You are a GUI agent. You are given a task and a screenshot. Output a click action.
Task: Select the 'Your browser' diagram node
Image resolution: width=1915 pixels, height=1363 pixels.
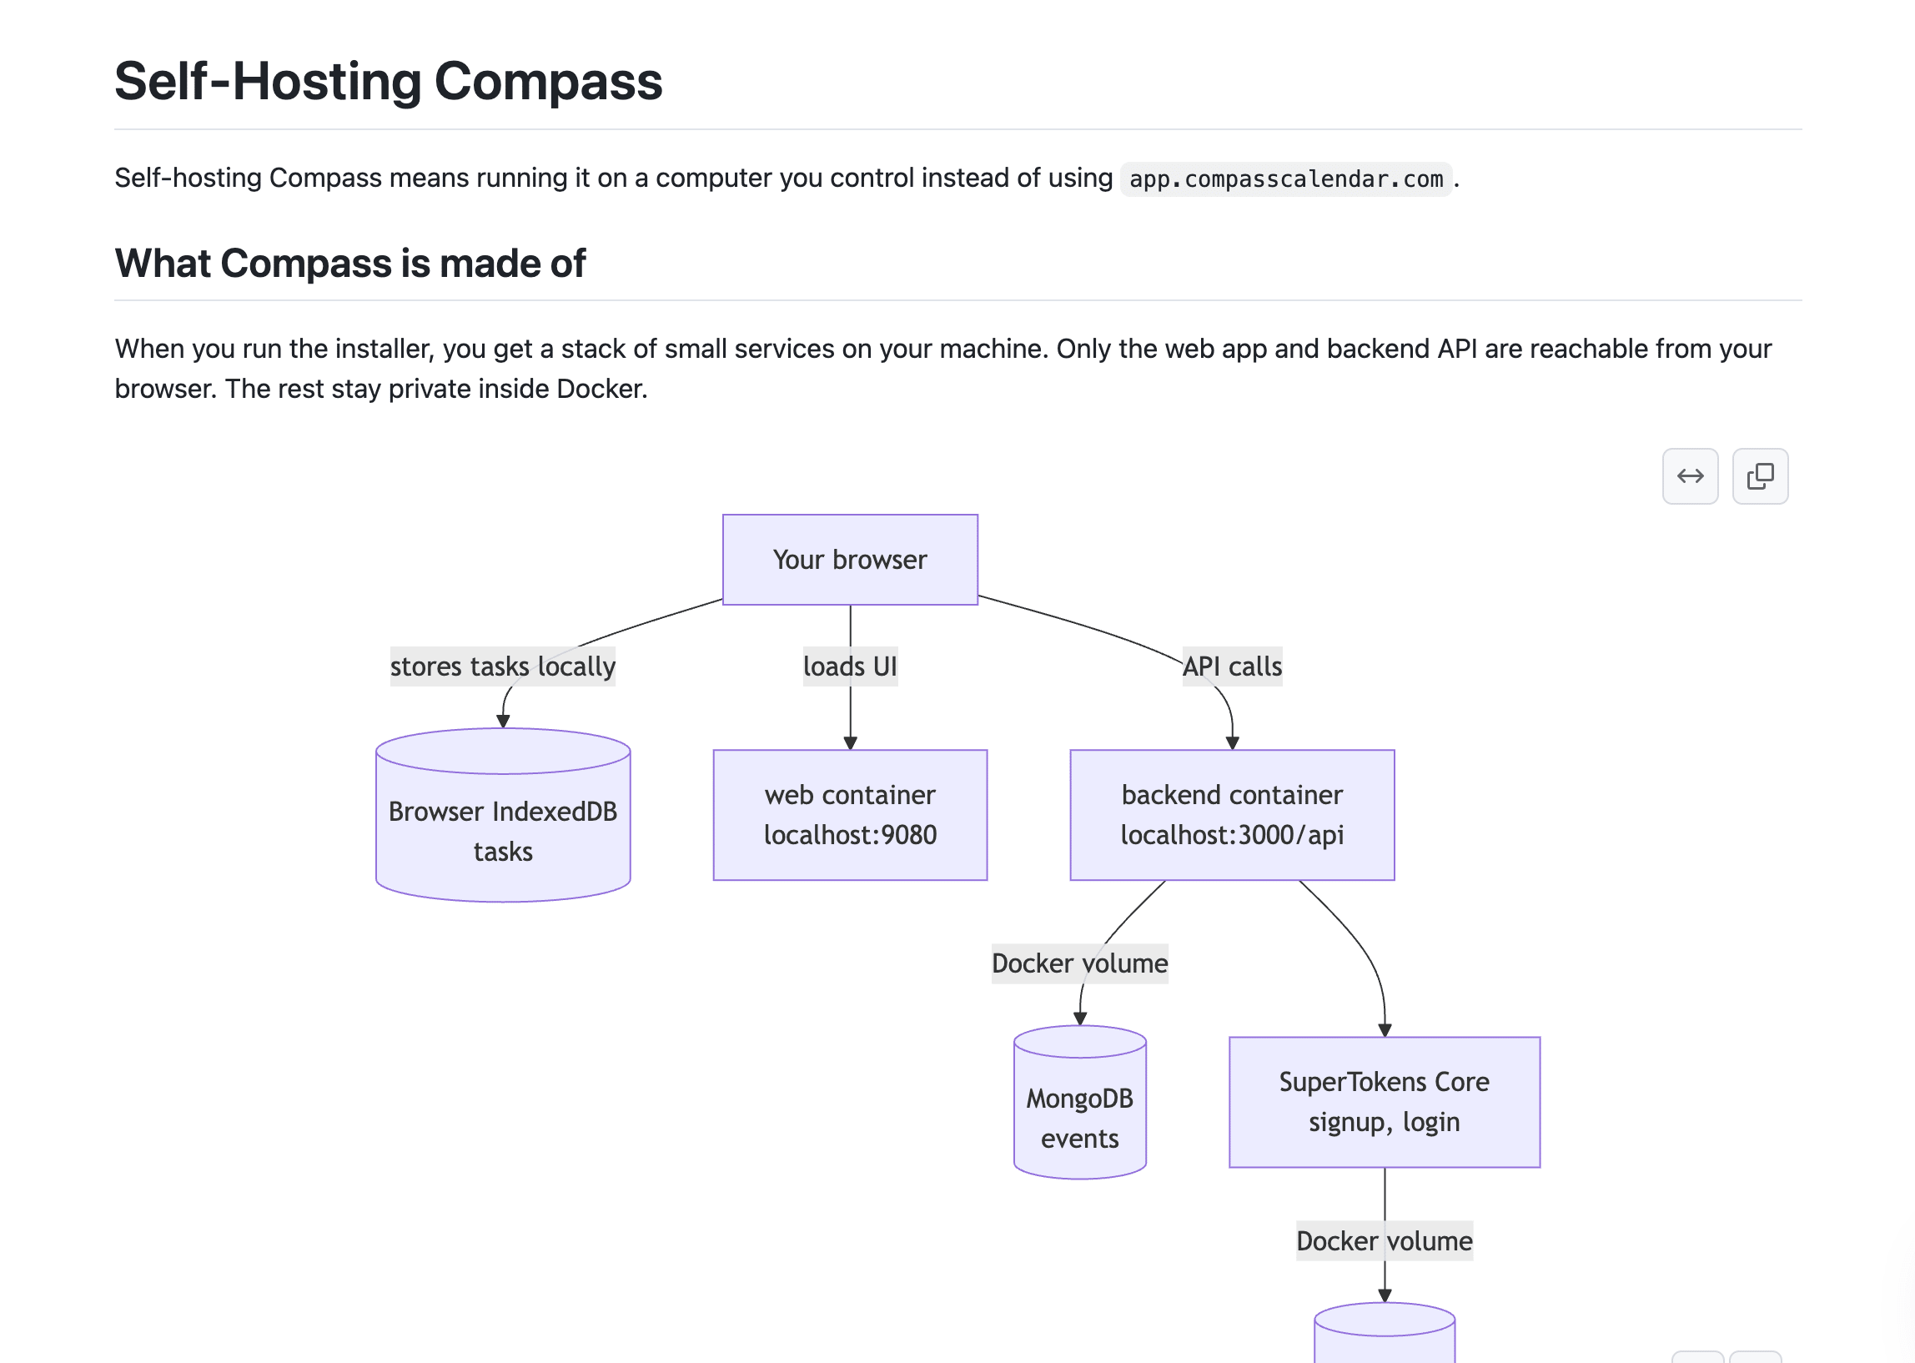click(850, 560)
